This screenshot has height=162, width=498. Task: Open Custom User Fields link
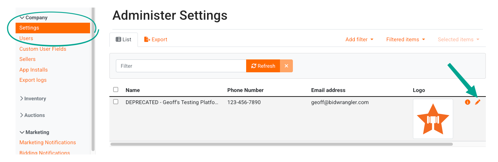point(43,49)
